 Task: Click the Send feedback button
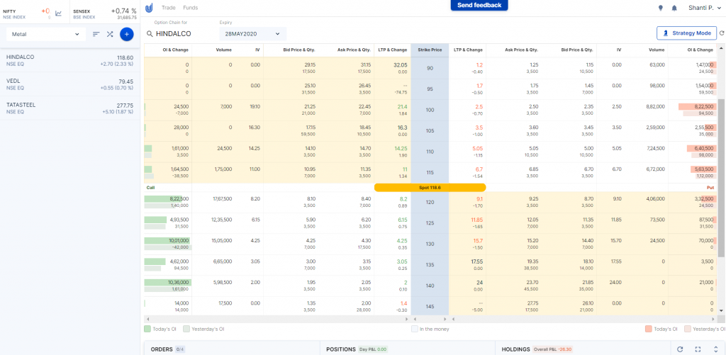pos(479,5)
